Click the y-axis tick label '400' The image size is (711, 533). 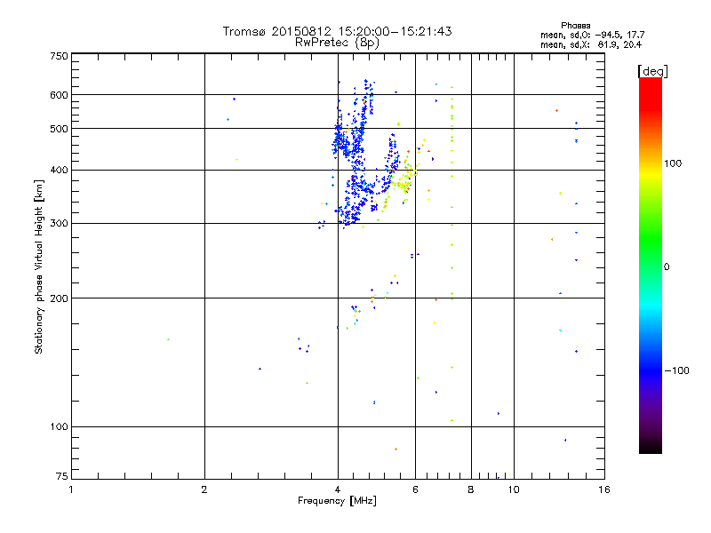tap(59, 171)
